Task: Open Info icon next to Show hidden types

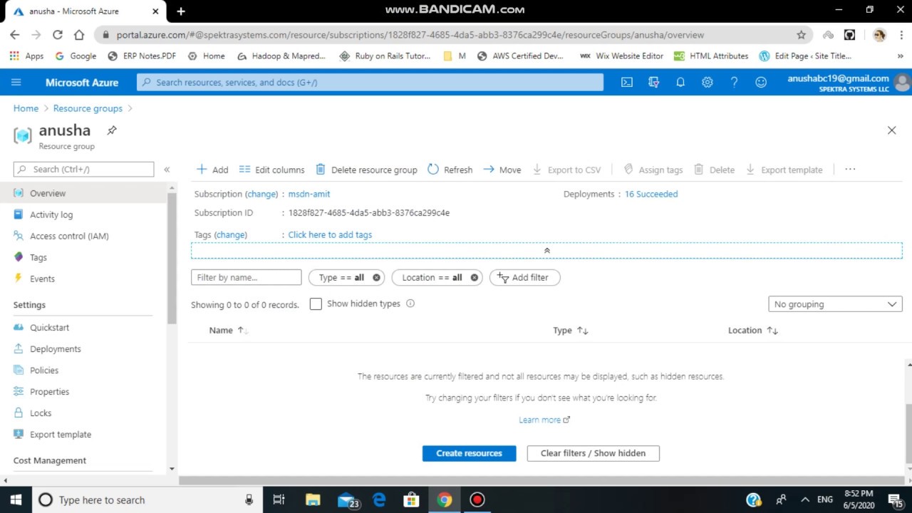Action: pyautogui.click(x=410, y=304)
